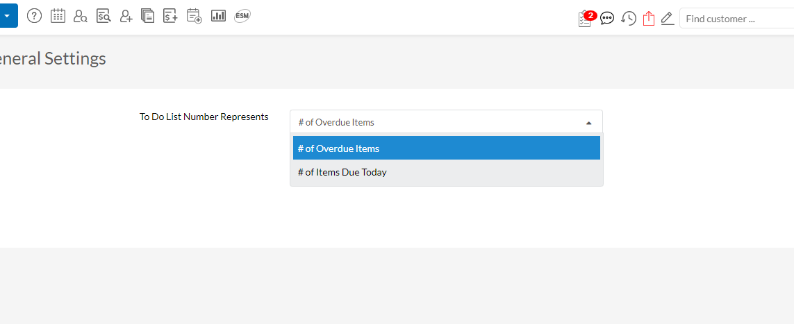The image size is (794, 324).
Task: Click the ESM oval icon
Action: [242, 16]
